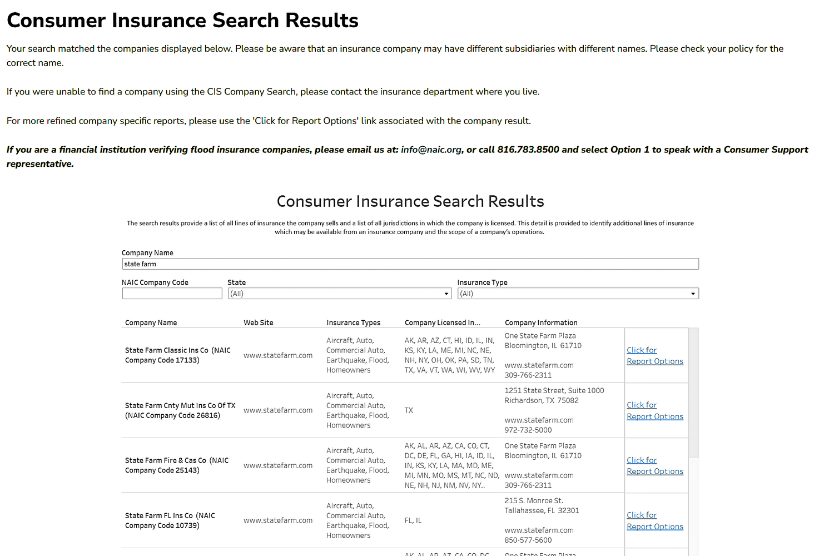The image size is (834, 556).
Task: Click State Farm Classic Ins Co name cell
Action: click(178, 355)
